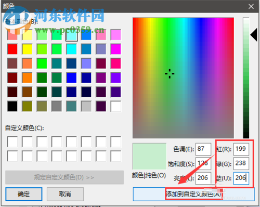
Task: Select the olive basic color swatch
Action: click(x=27, y=106)
